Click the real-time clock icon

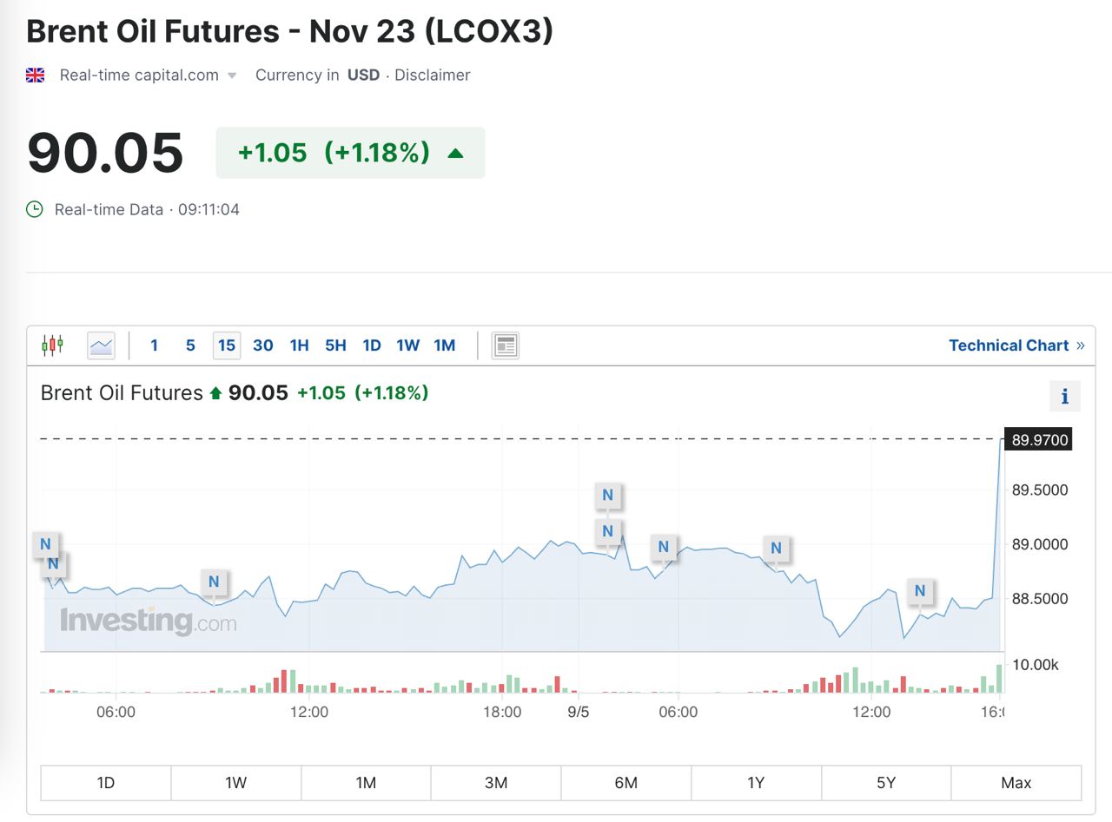35,209
